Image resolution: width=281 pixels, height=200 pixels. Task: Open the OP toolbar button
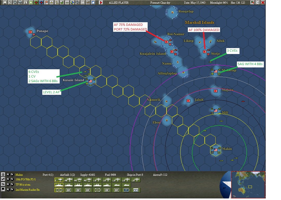click(83, 3)
